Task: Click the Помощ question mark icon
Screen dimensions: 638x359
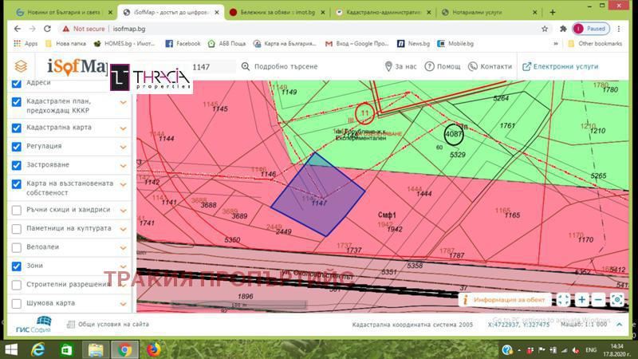Action: coord(429,66)
